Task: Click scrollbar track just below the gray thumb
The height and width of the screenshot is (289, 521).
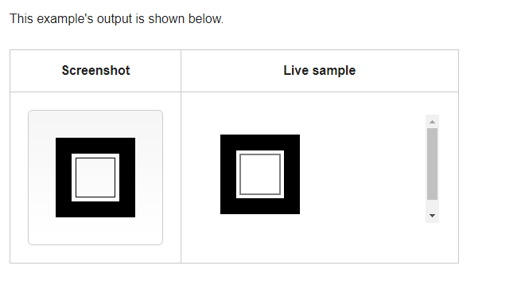Action: (432, 204)
